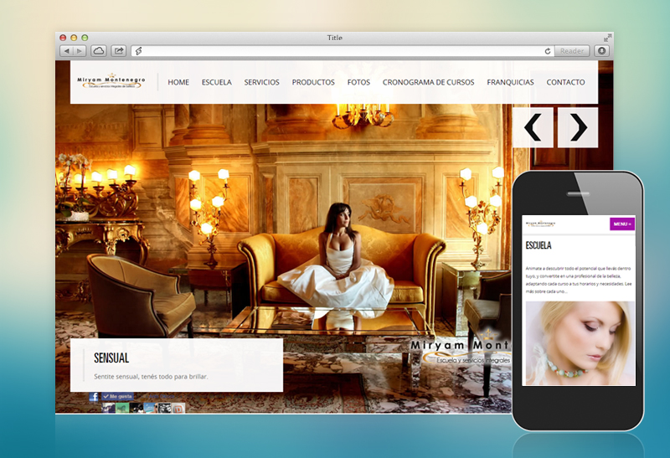The height and width of the screenshot is (458, 670).
Task: Click the 'Sentite sensual, tenés todo para brillar.' text
Action: [x=151, y=377]
